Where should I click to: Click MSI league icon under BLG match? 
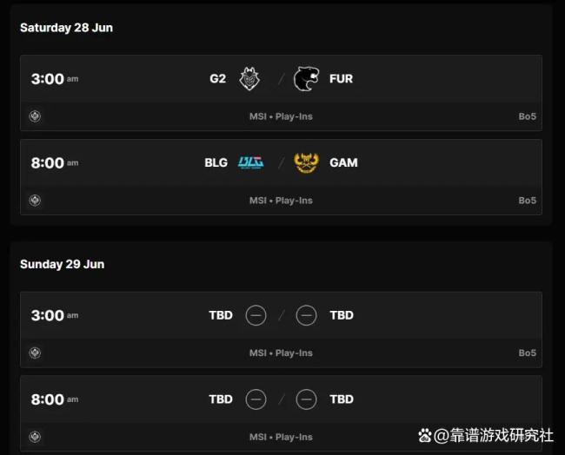coord(35,200)
